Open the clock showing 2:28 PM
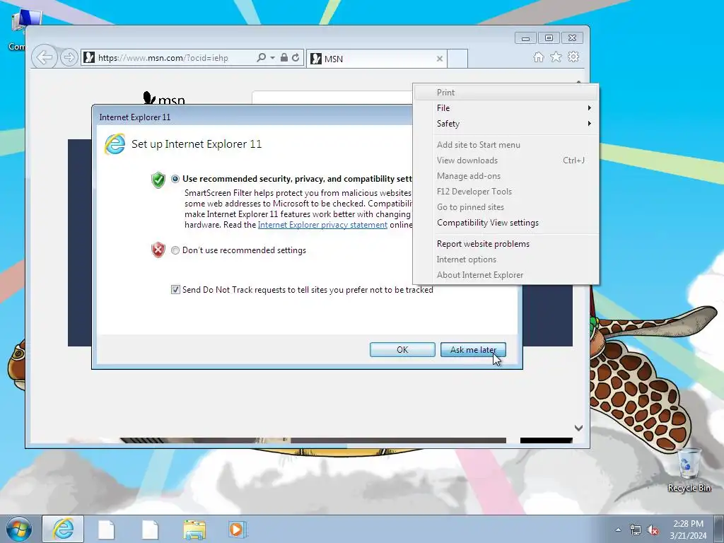Screen dimensions: 724x543 point(688,530)
